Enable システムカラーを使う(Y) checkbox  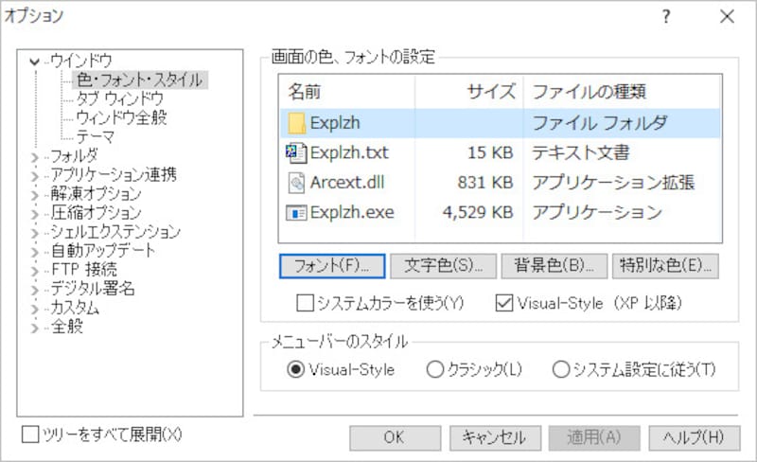pyautogui.click(x=305, y=303)
